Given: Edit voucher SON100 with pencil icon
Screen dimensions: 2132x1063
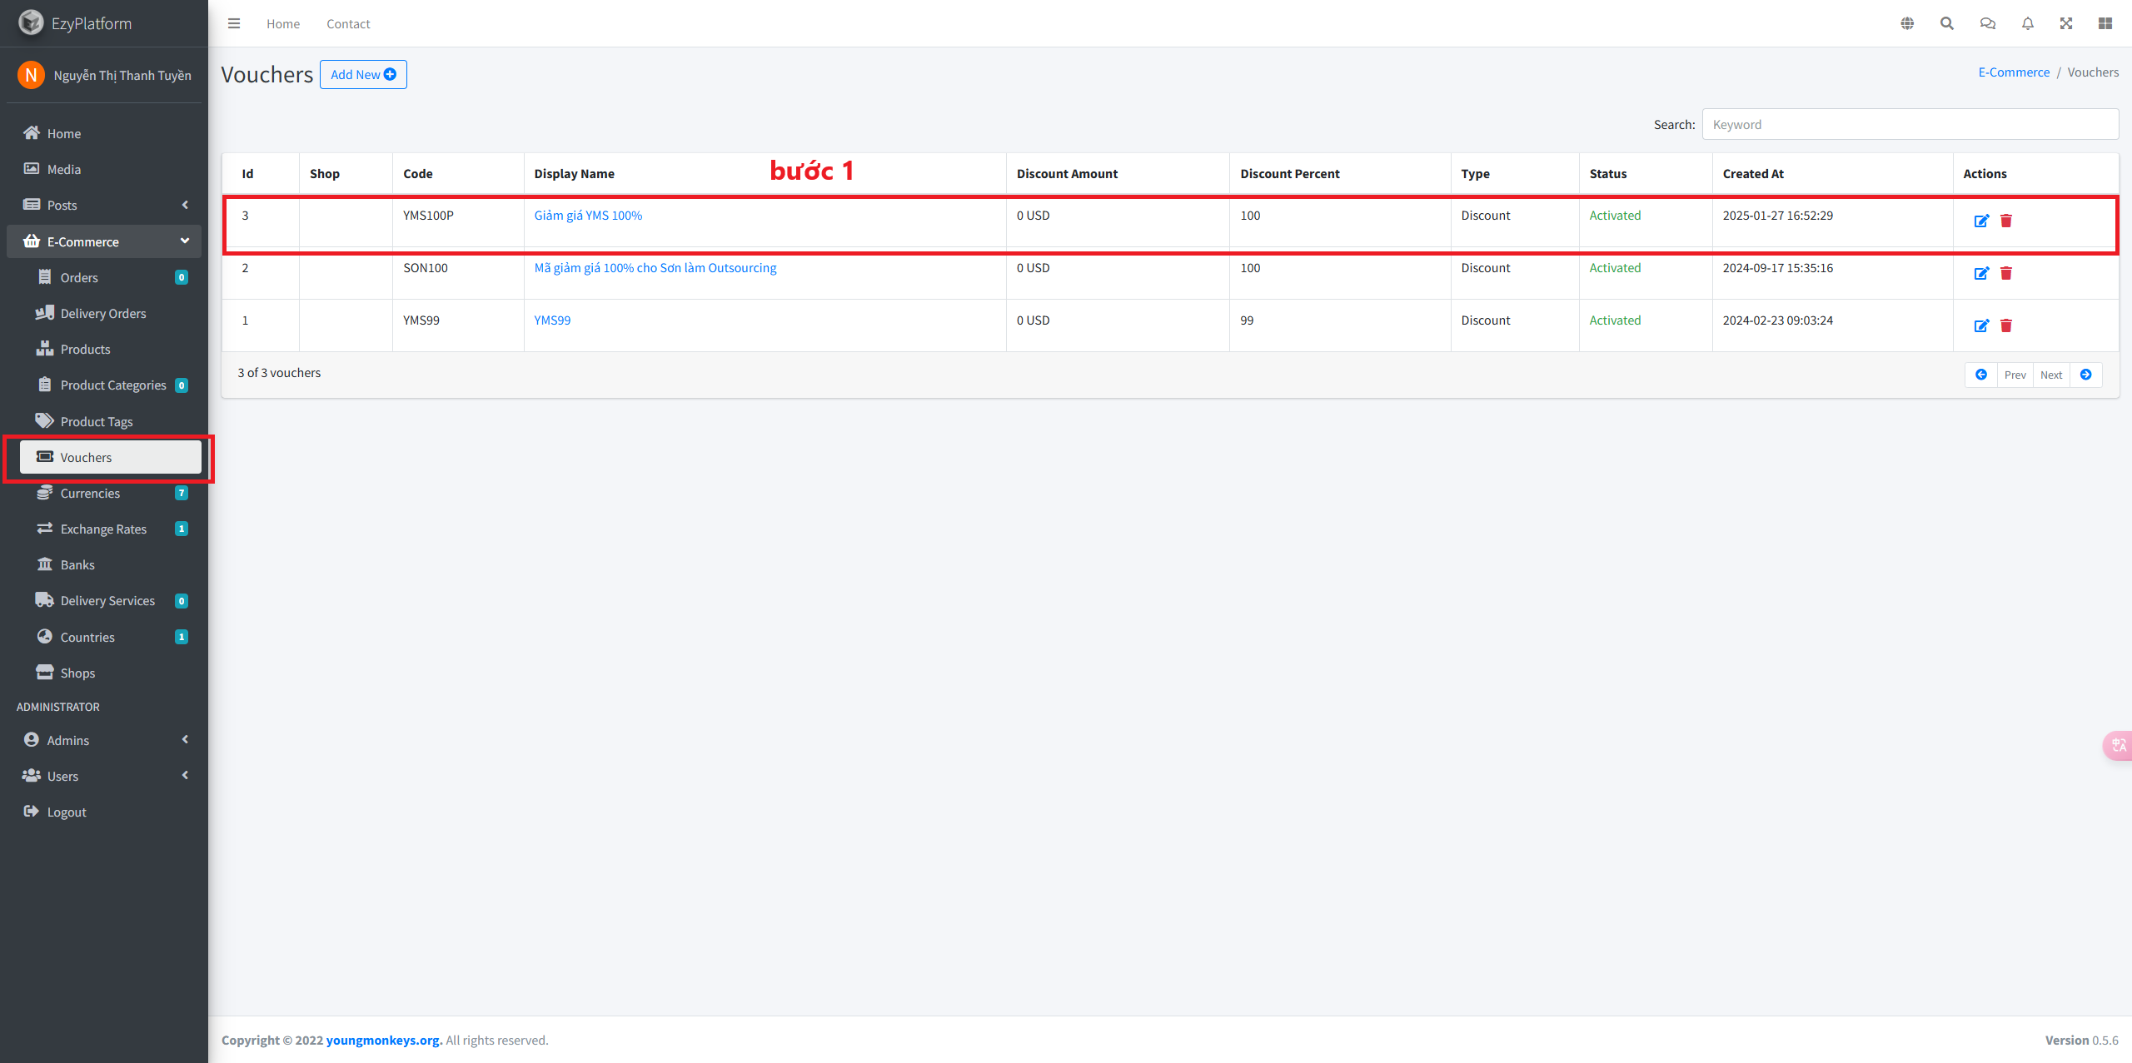Looking at the screenshot, I should click(1981, 273).
